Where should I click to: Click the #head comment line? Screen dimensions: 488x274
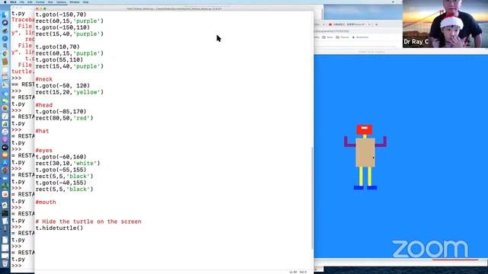coord(44,105)
